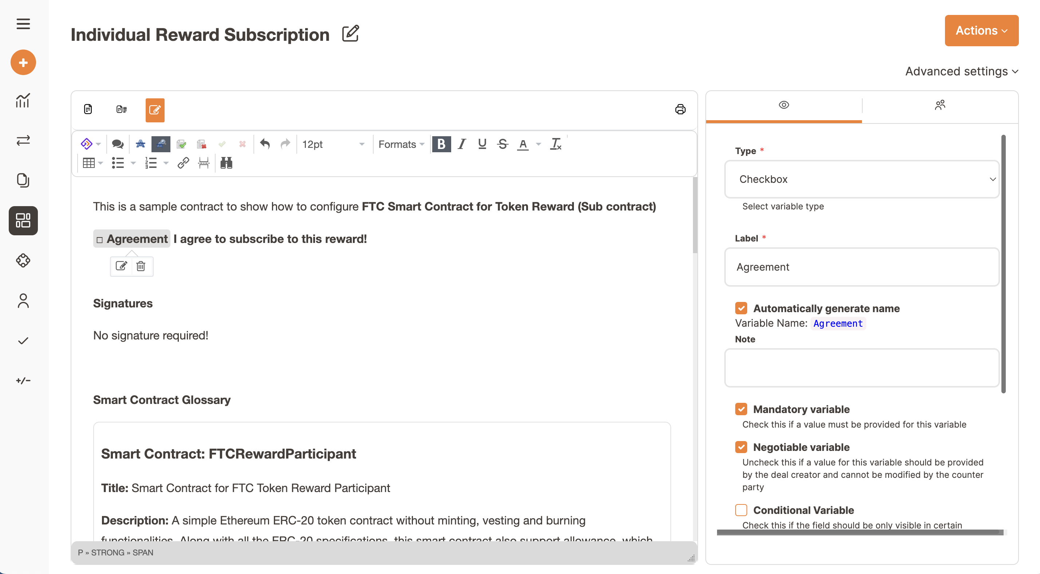Viewport: 1040px width, 574px height.
Task: Open the checkmark approvals sidebar icon
Action: [23, 341]
